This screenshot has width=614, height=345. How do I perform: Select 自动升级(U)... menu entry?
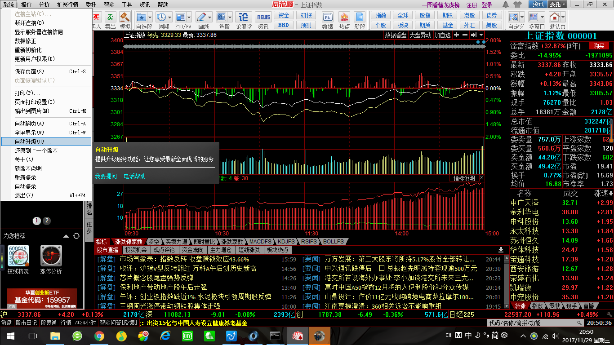(x=46, y=142)
